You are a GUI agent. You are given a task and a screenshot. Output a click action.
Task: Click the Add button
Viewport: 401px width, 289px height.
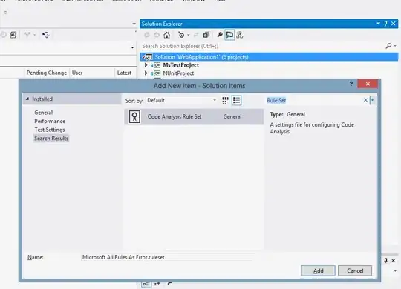[x=318, y=271]
